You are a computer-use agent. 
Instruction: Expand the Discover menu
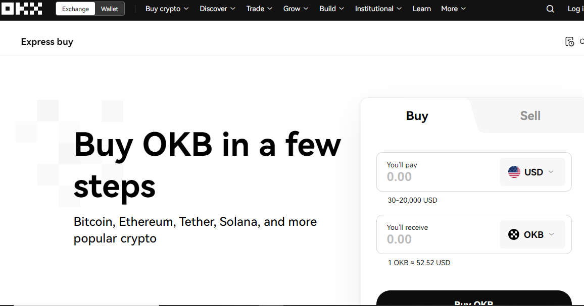[218, 9]
